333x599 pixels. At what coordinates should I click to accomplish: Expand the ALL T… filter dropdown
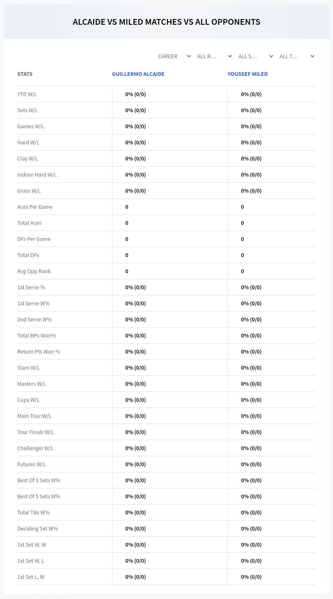coord(296,57)
